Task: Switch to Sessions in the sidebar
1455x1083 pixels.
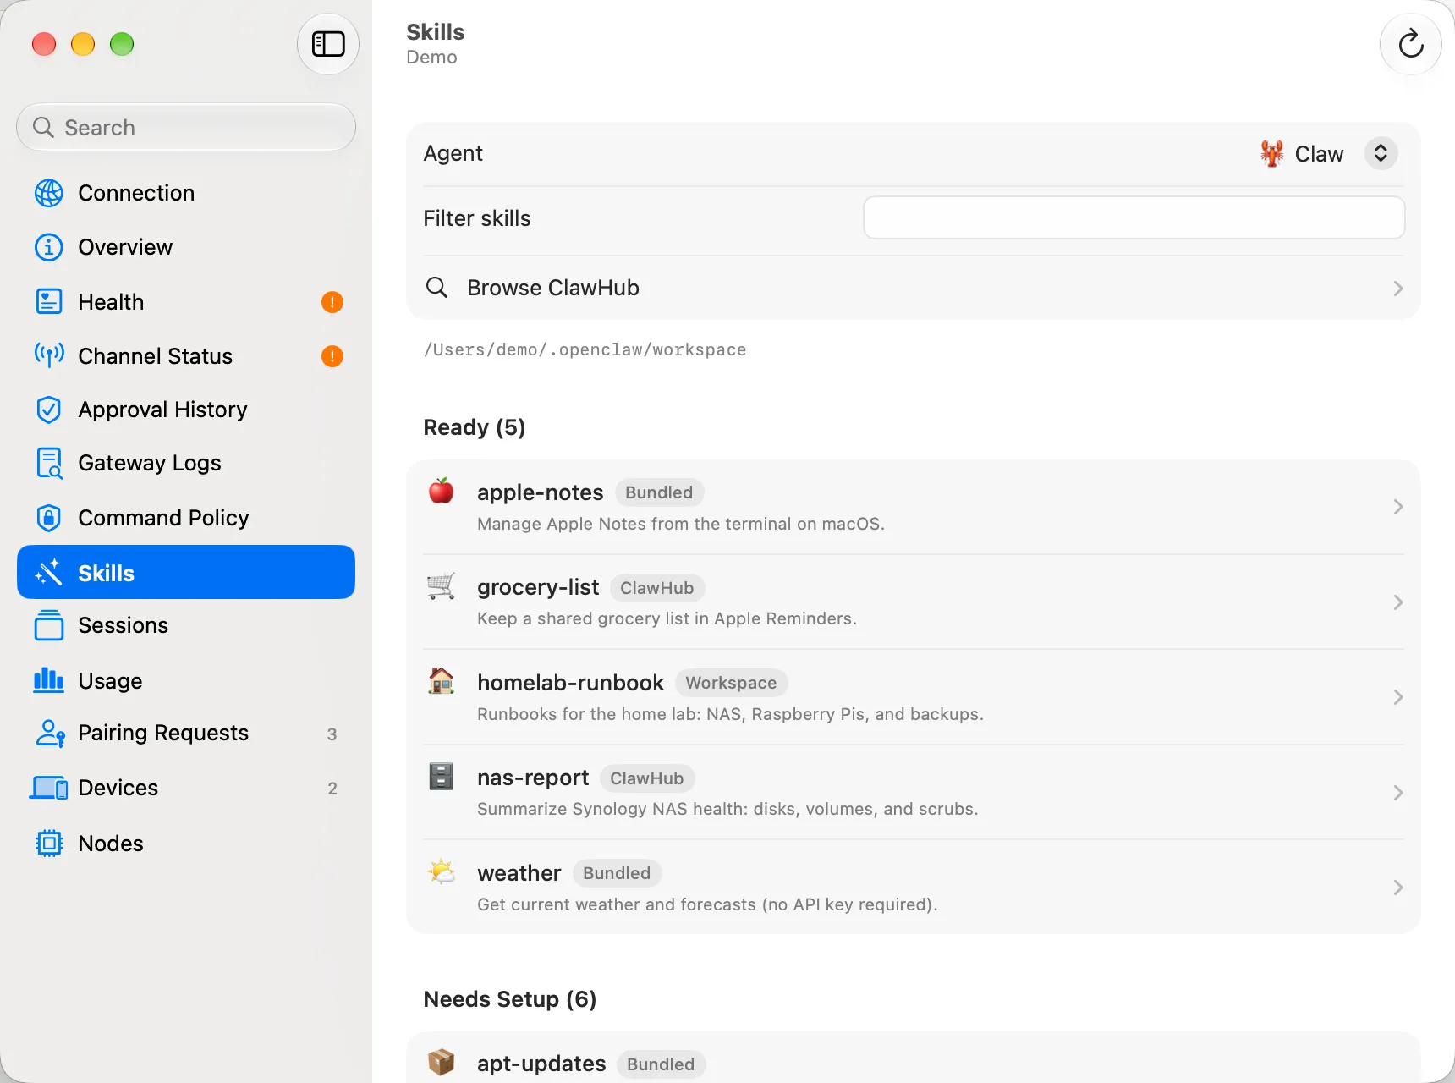Action: [x=186, y=625]
